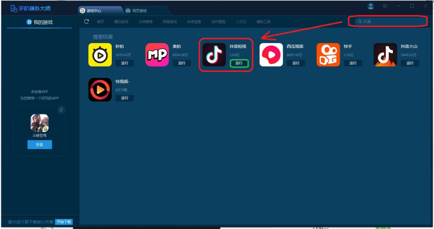The width and height of the screenshot is (434, 229).
Task: Click the 8697.43万 download count
Action: point(295,55)
